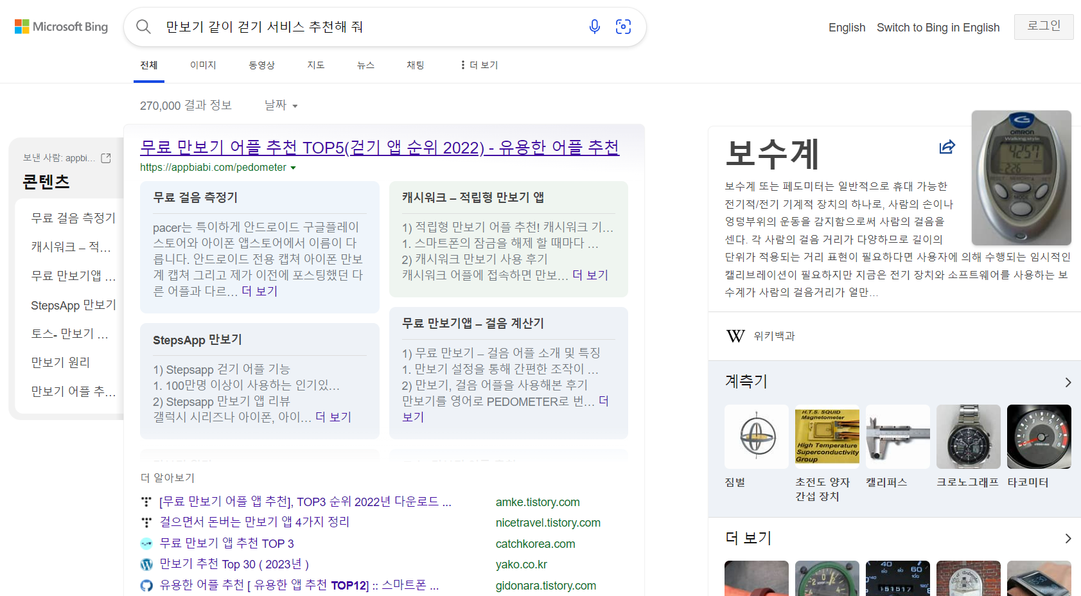Open the 크로노그래프 watch thumbnail
Viewport: 1081px width, 596px height.
(968, 437)
